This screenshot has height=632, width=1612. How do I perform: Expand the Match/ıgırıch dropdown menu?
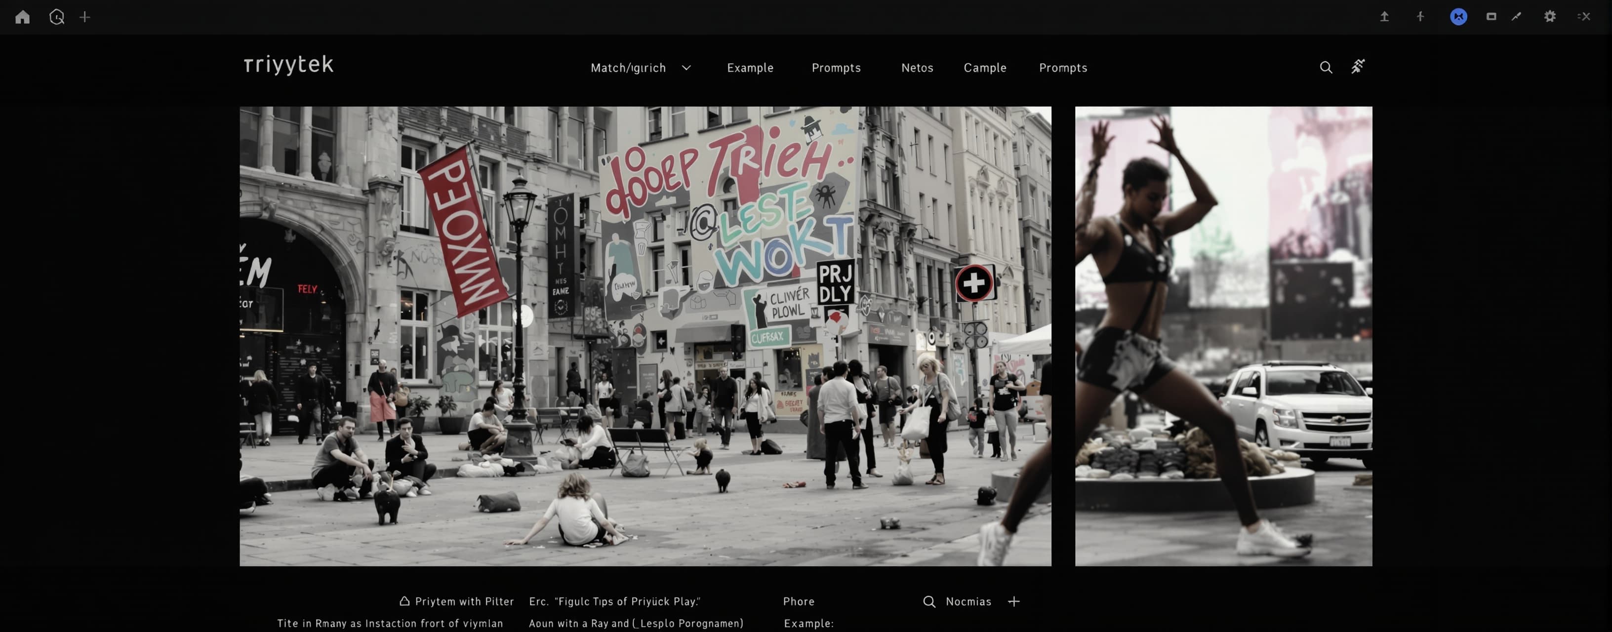click(640, 68)
